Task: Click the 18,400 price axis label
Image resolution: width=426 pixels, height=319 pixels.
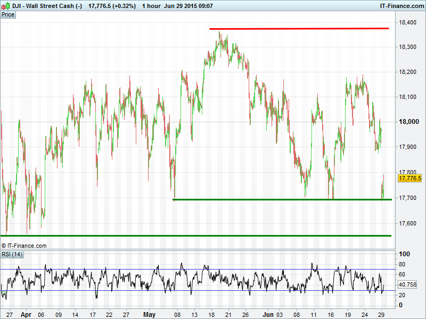Action: pos(409,22)
